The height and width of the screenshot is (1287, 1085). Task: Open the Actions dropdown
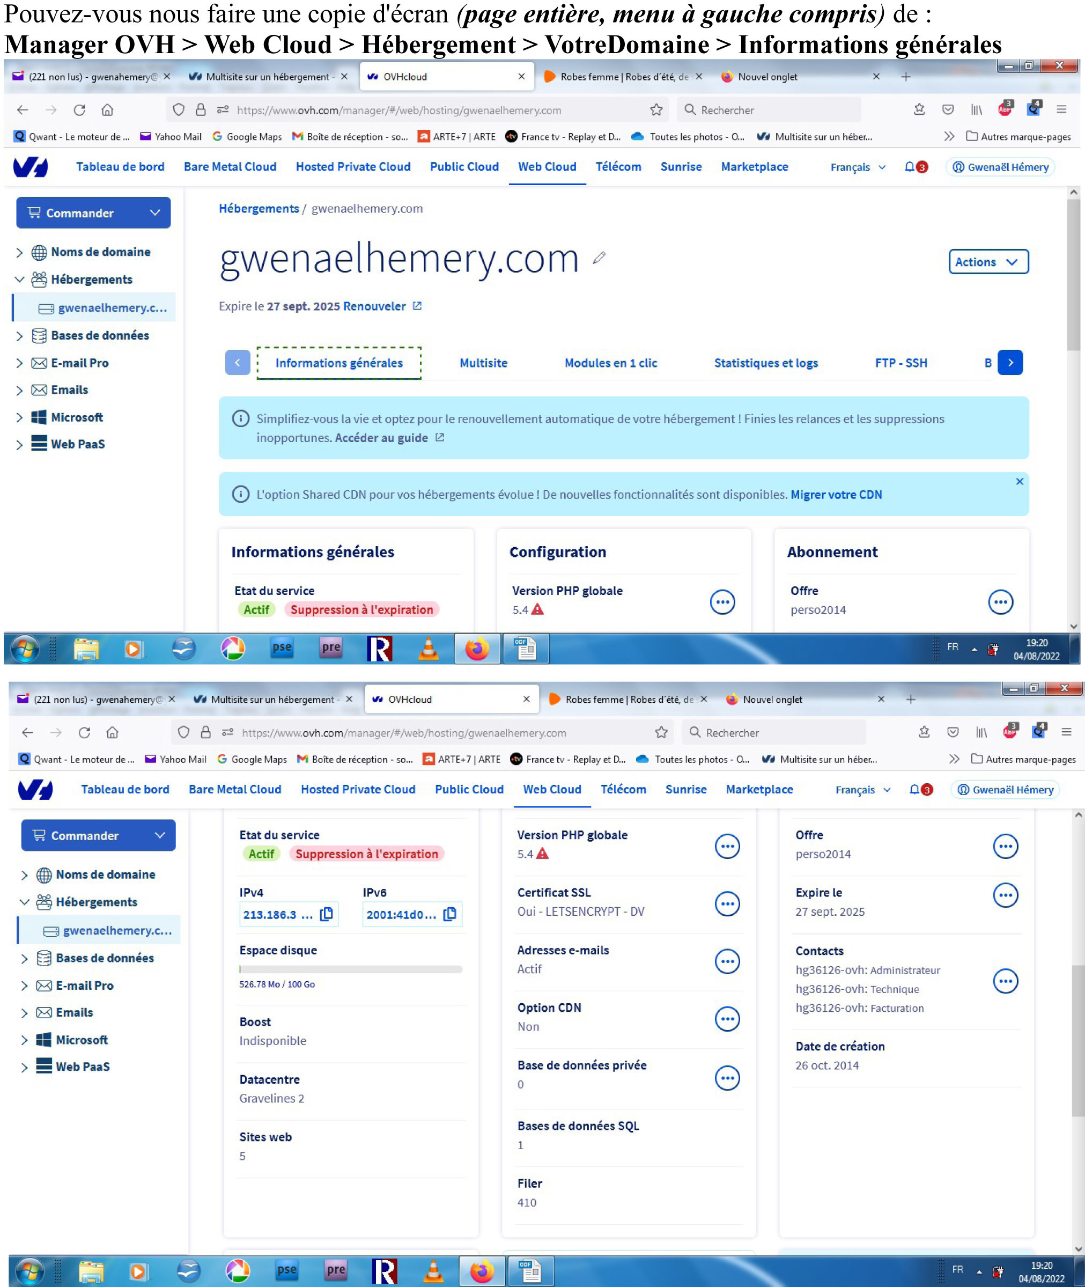point(988,261)
